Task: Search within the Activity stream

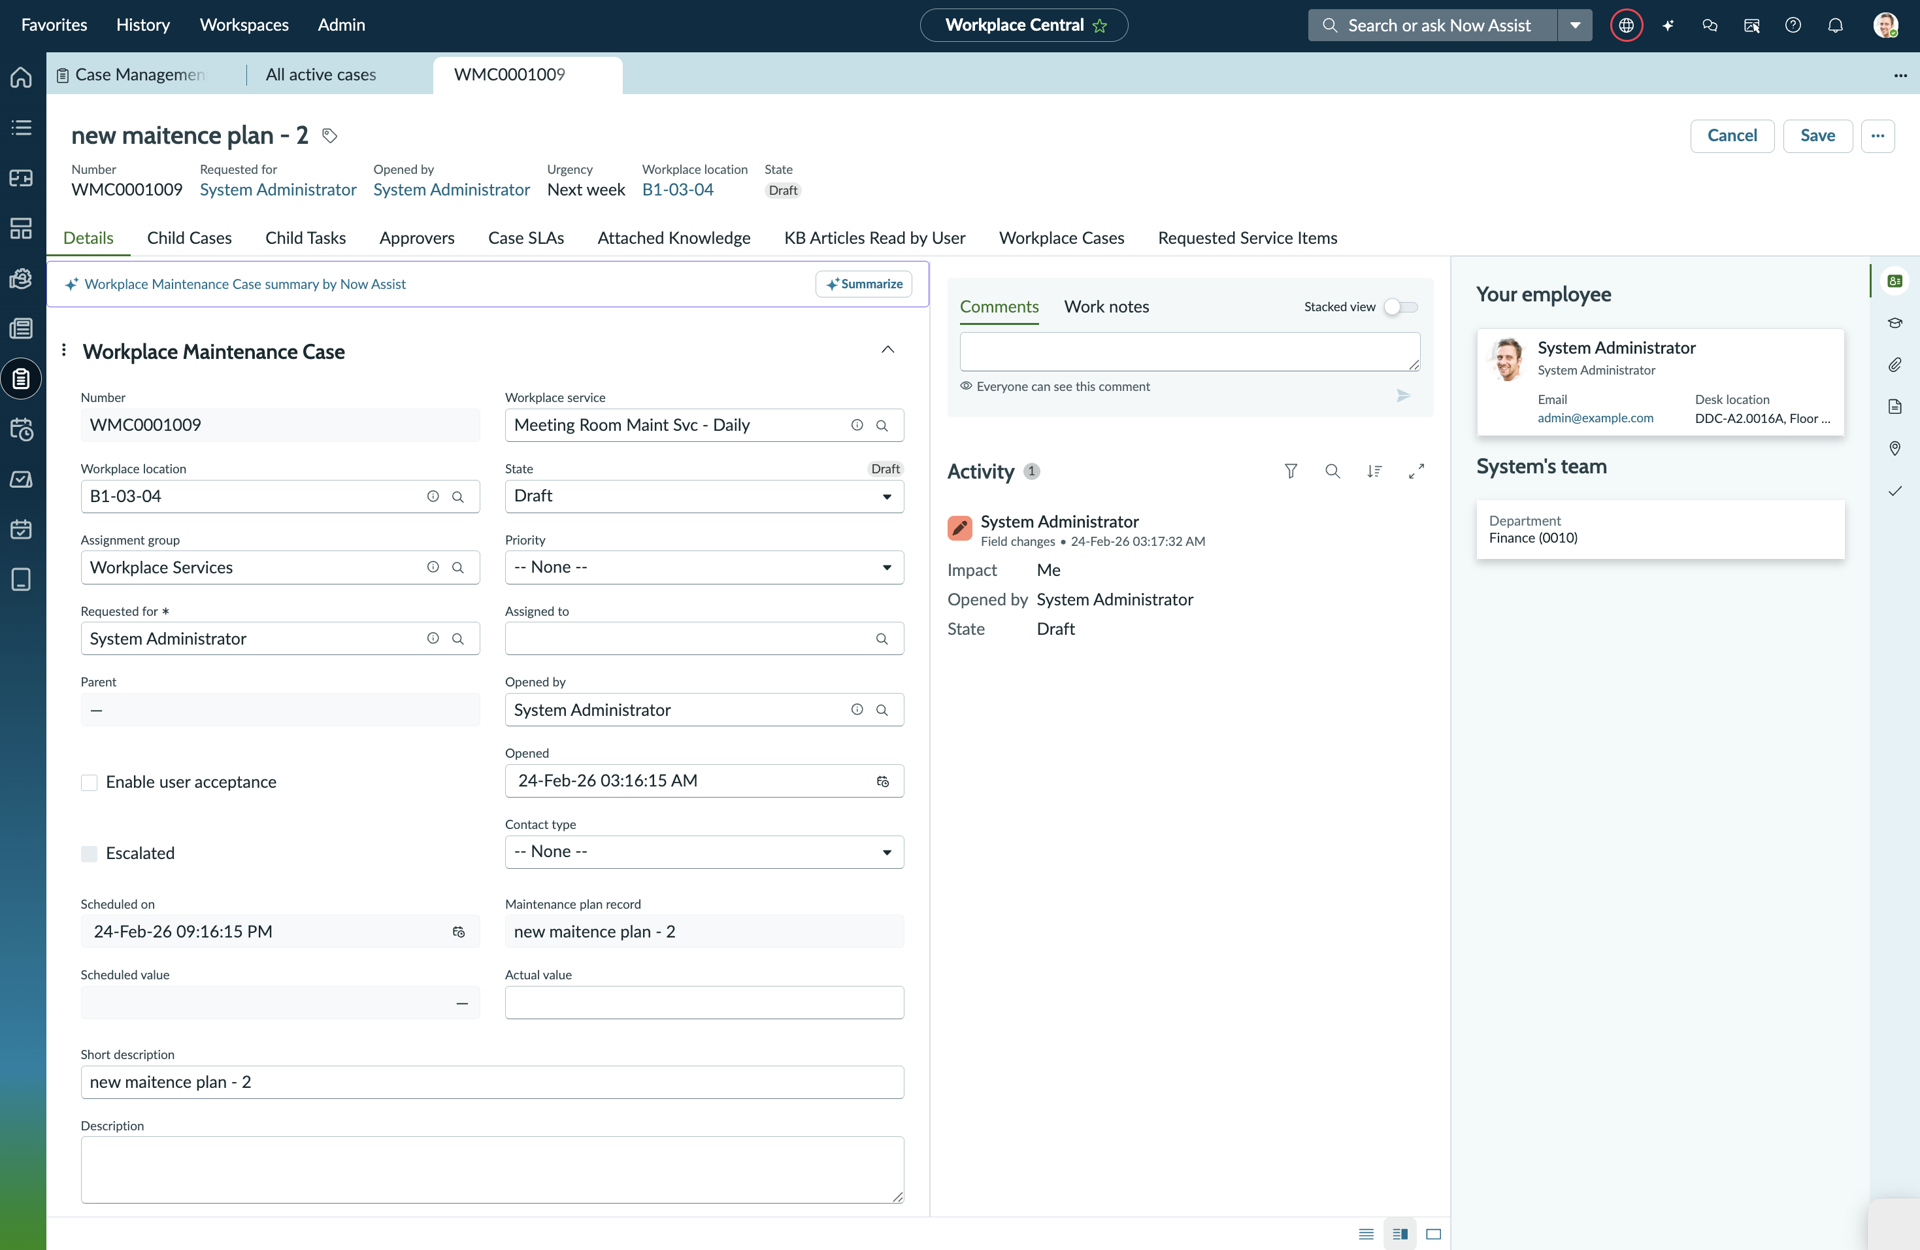Action: [x=1332, y=471]
